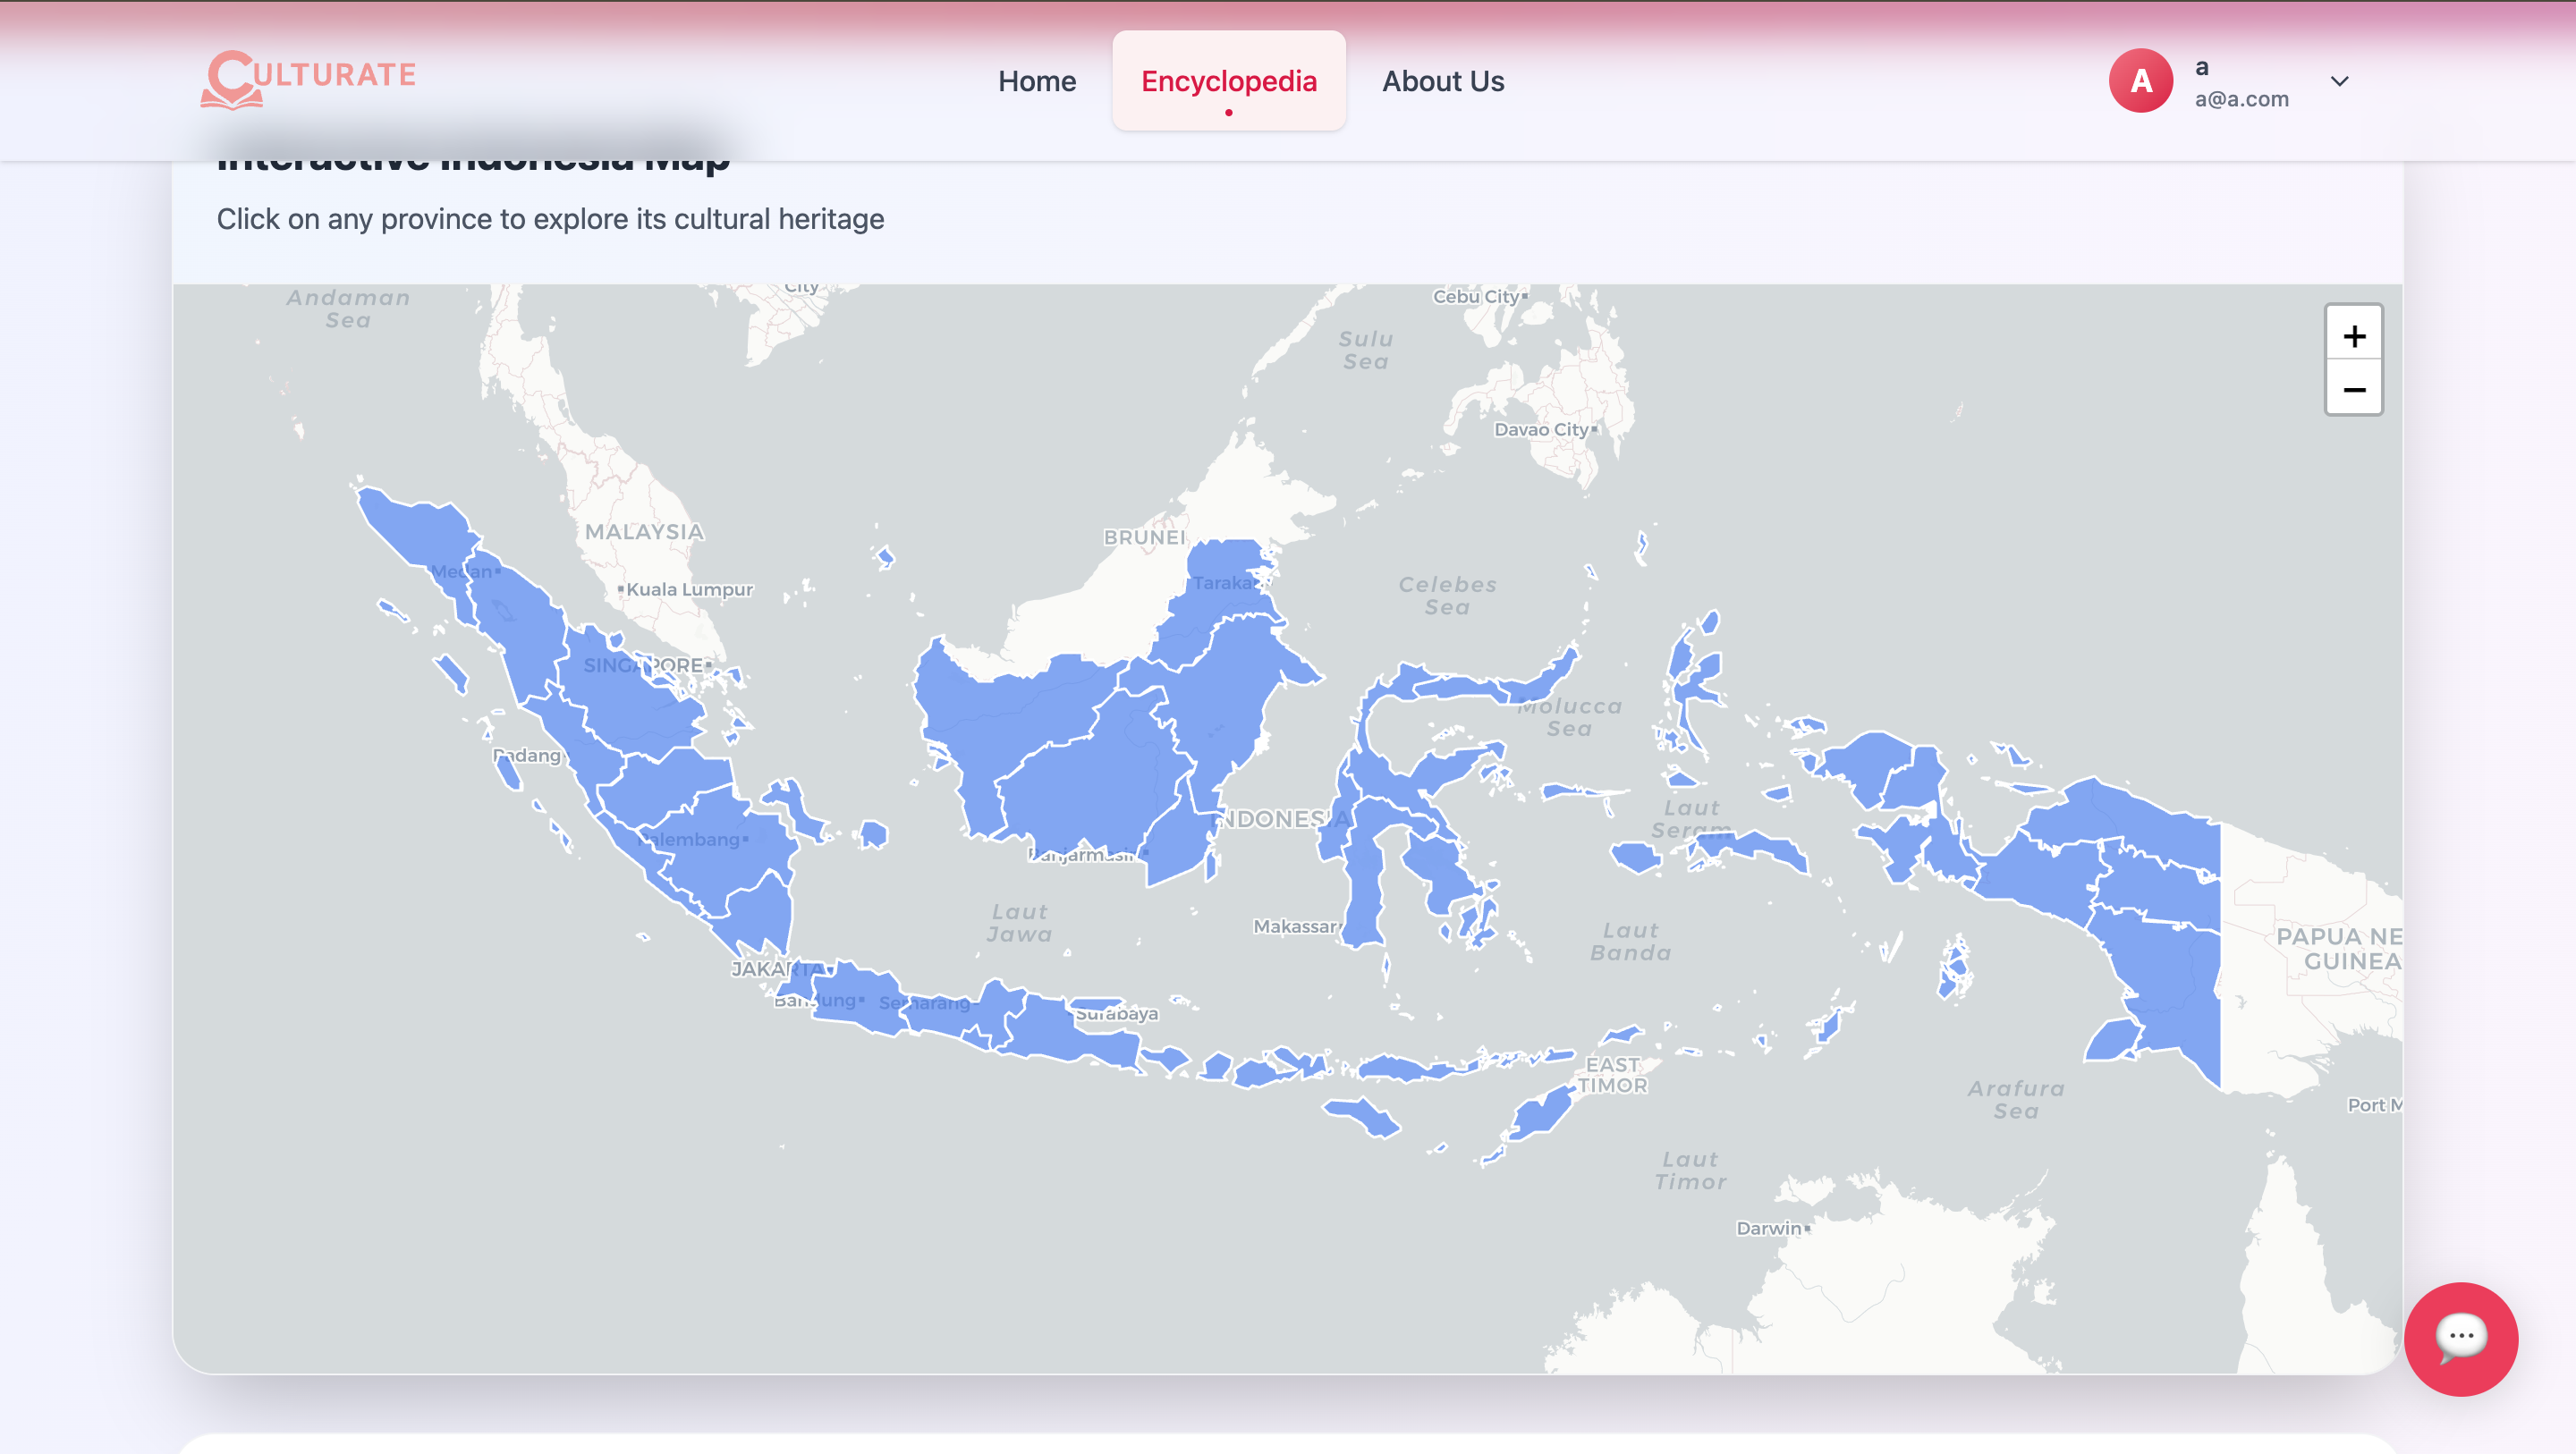Expand the user account dropdown chevron
Image resolution: width=2576 pixels, height=1454 pixels.
2339,81
